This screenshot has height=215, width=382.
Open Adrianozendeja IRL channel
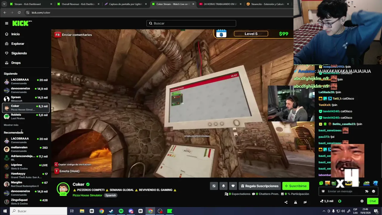coord(26,158)
